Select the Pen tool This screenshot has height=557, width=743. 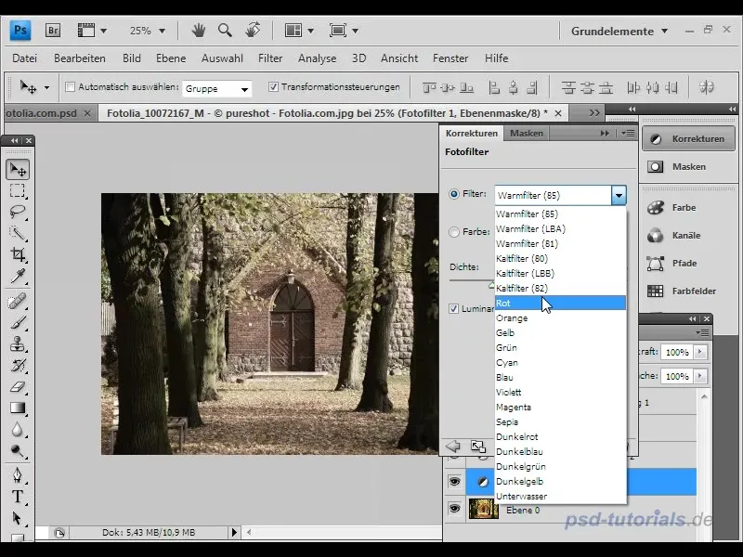tap(18, 475)
